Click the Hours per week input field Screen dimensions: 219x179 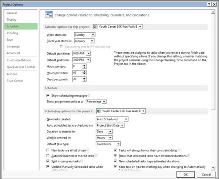click(77, 73)
